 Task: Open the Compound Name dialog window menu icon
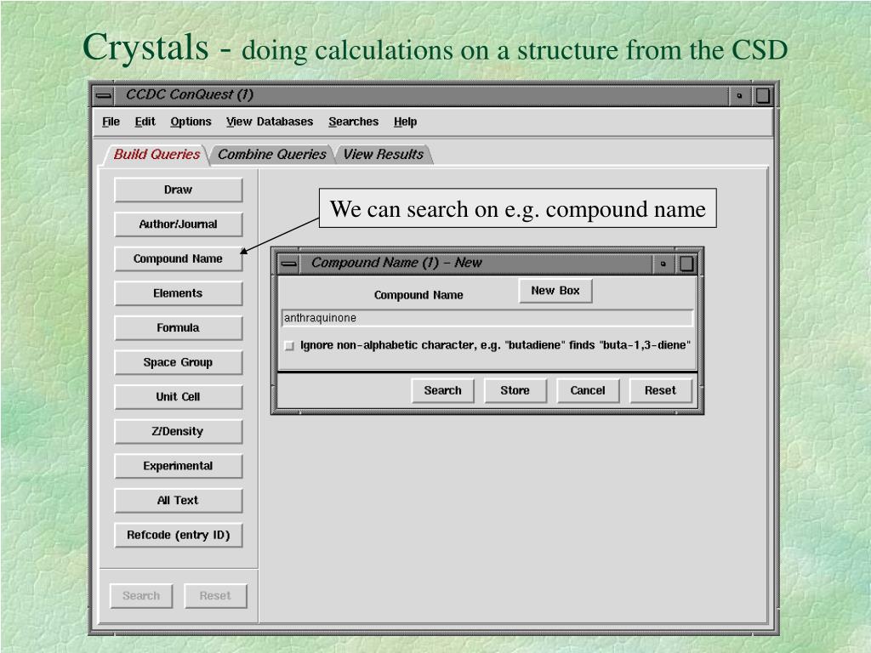[289, 264]
